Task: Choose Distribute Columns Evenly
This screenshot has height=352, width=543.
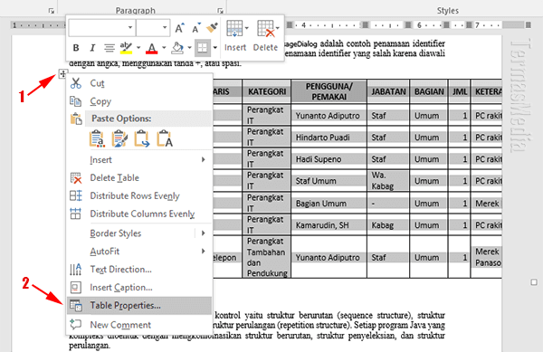Action: pos(138,214)
